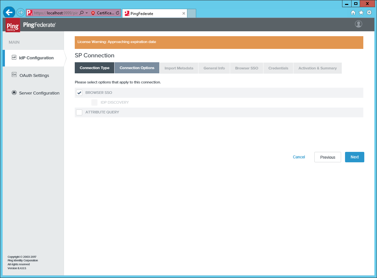This screenshot has height=278, width=377.
Task: Uncheck the Browser SSO checkbox
Action: click(x=79, y=93)
